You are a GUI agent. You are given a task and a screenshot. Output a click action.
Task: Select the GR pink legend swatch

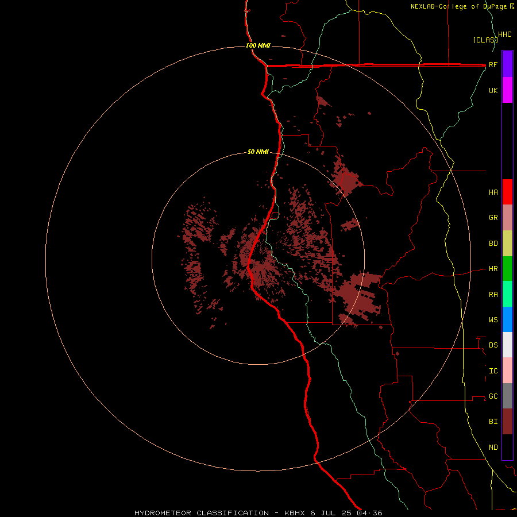point(507,218)
